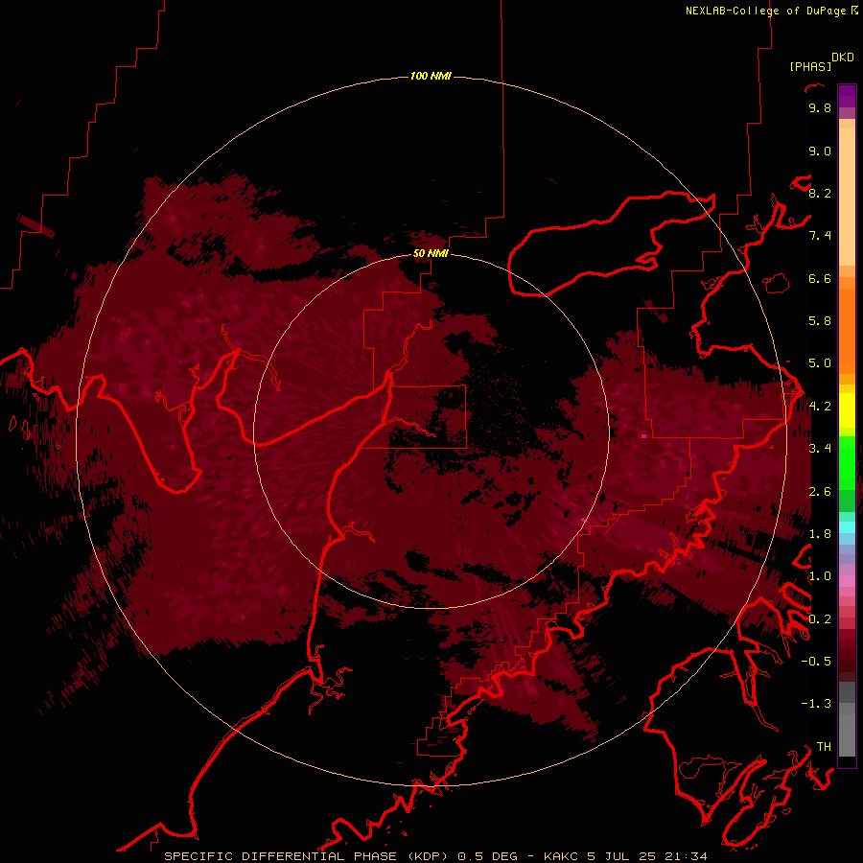Click the 0.2 scale value
Viewport: 863px width, 863px height.
(820, 619)
